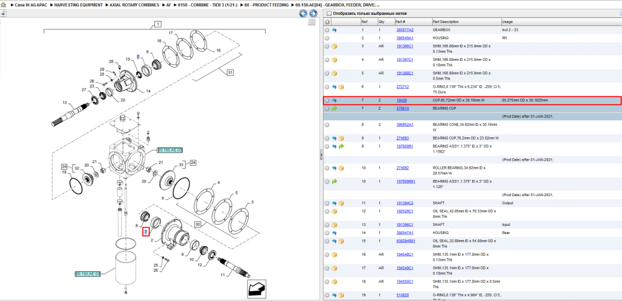Click green arrow icon for 57861H BEARING CUP

pyautogui.click(x=335, y=109)
